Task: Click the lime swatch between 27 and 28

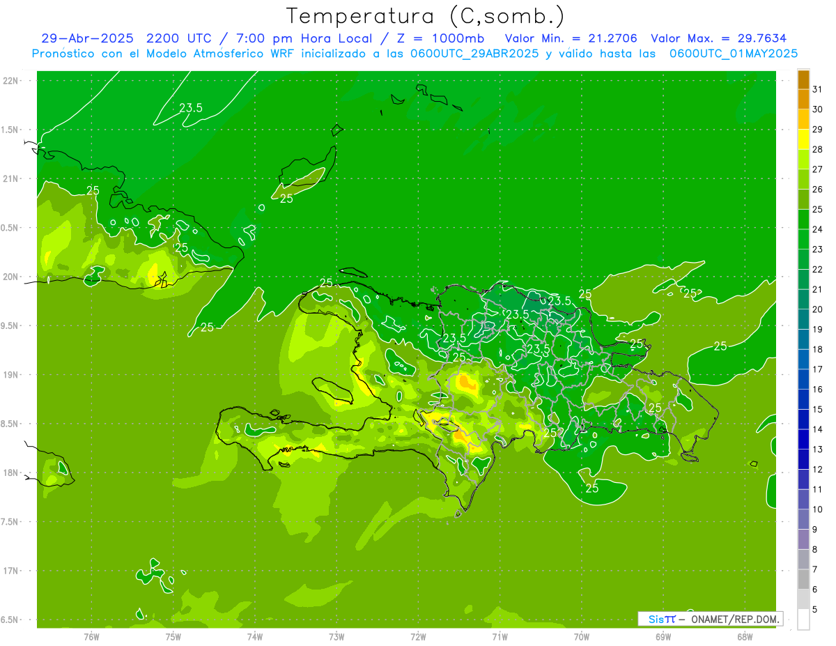Action: 803,160
